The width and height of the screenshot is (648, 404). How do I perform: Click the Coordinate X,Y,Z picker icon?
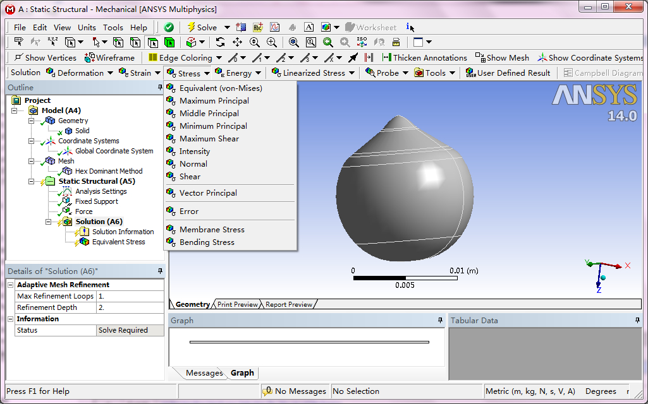(52, 42)
